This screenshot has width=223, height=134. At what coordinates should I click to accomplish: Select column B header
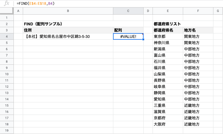pos(68,11)
